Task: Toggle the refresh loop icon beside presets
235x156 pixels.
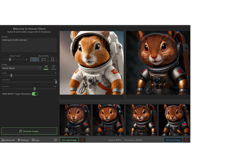Action: (54, 66)
